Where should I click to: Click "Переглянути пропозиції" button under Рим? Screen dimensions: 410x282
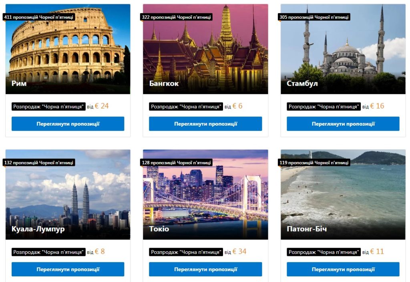68,124
